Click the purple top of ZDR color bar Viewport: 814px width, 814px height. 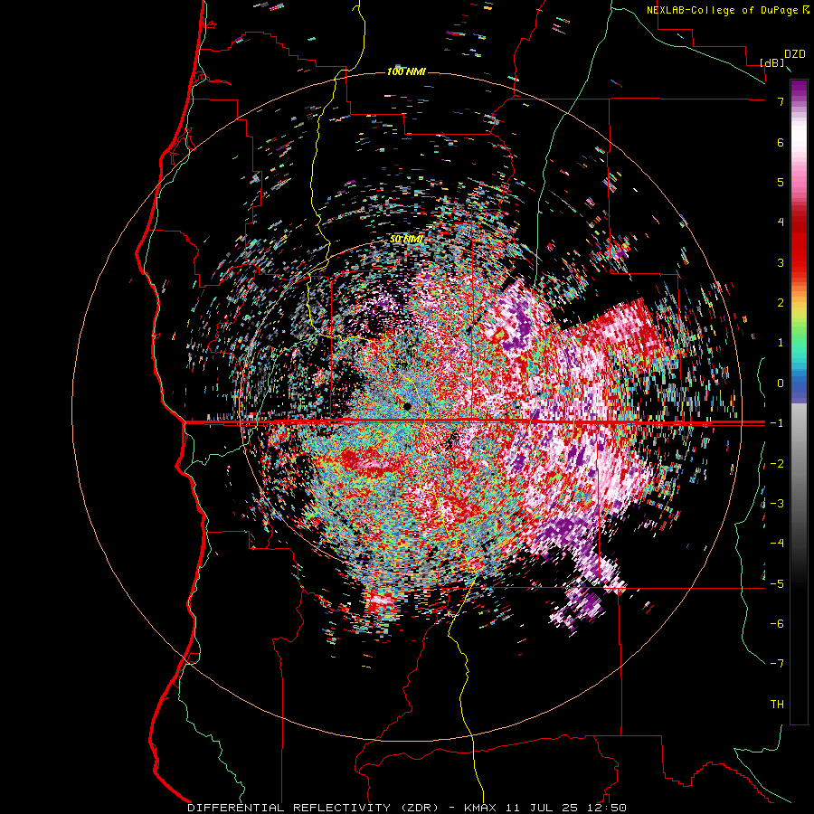(799, 89)
